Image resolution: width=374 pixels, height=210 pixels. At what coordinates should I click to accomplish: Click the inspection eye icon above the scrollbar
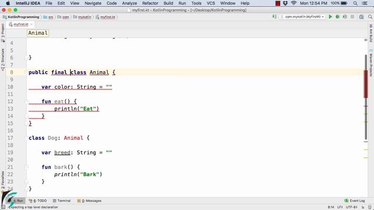[x=366, y=40]
